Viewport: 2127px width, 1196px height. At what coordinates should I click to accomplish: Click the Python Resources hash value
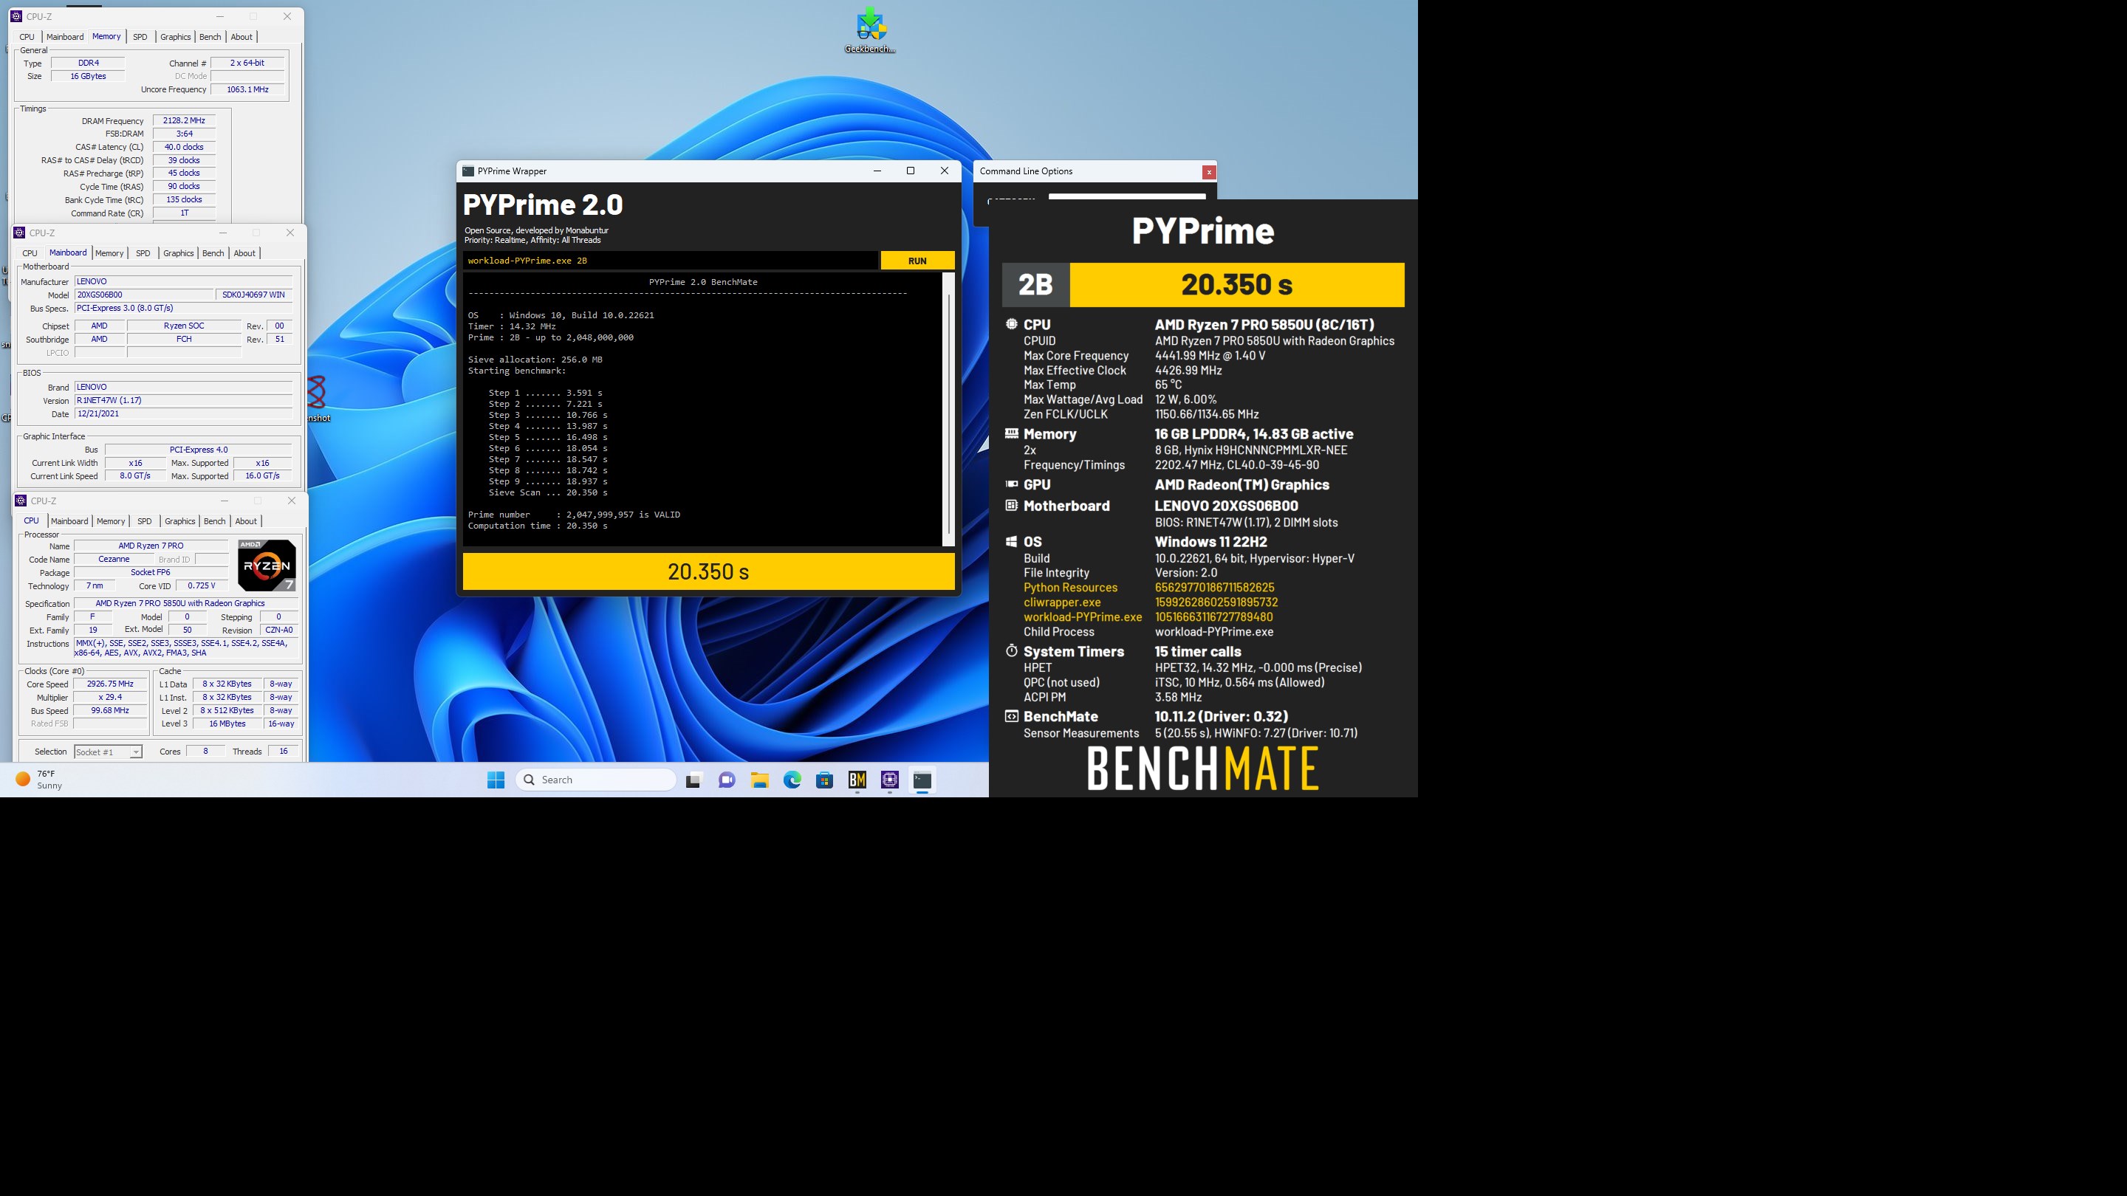[1215, 588]
